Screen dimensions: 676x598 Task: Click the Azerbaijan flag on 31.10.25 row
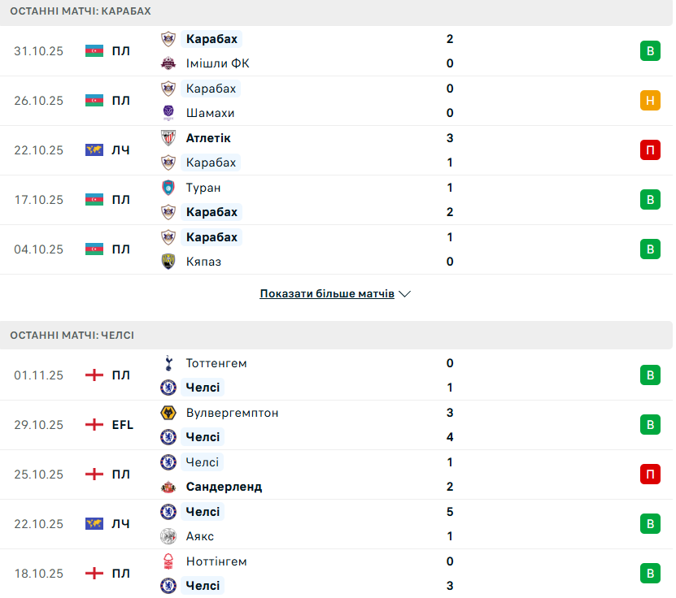[x=94, y=51]
